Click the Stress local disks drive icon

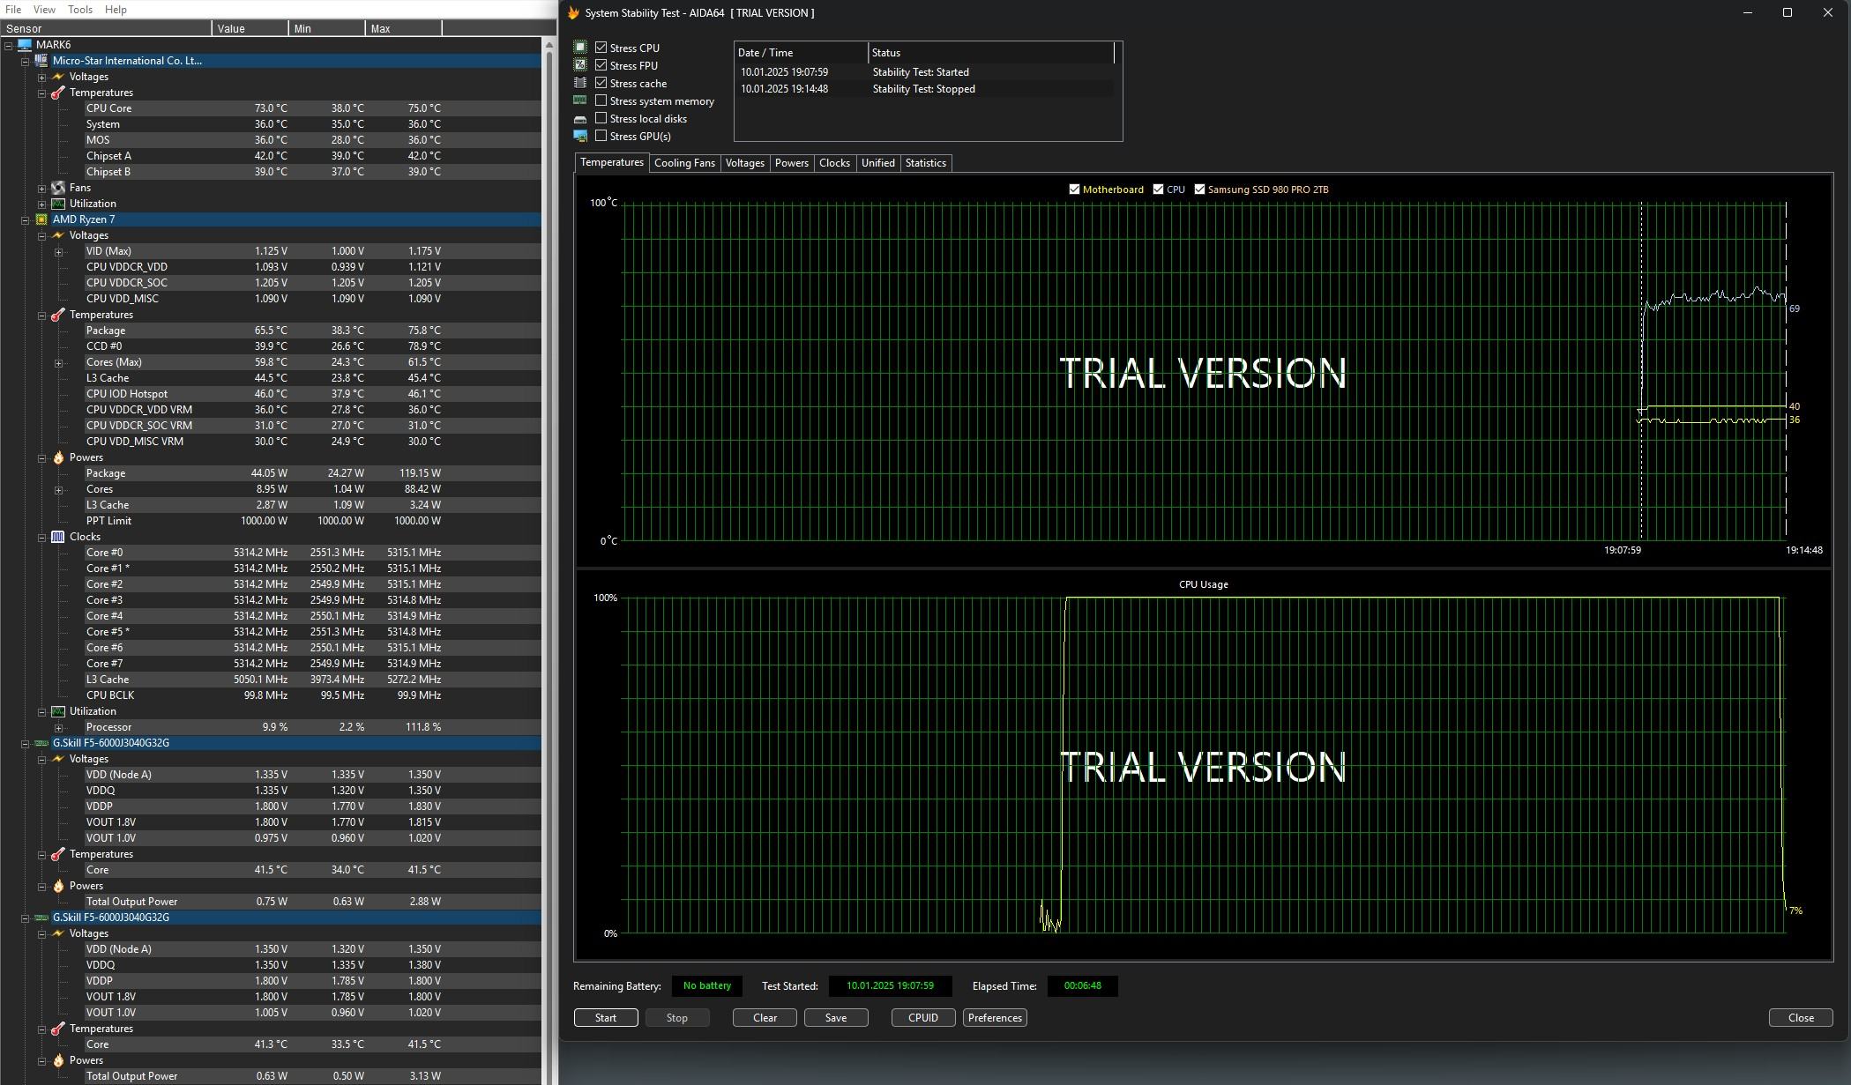580,119
